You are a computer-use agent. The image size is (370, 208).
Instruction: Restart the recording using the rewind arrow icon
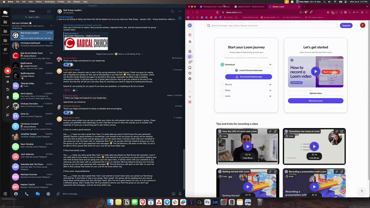[8, 89]
